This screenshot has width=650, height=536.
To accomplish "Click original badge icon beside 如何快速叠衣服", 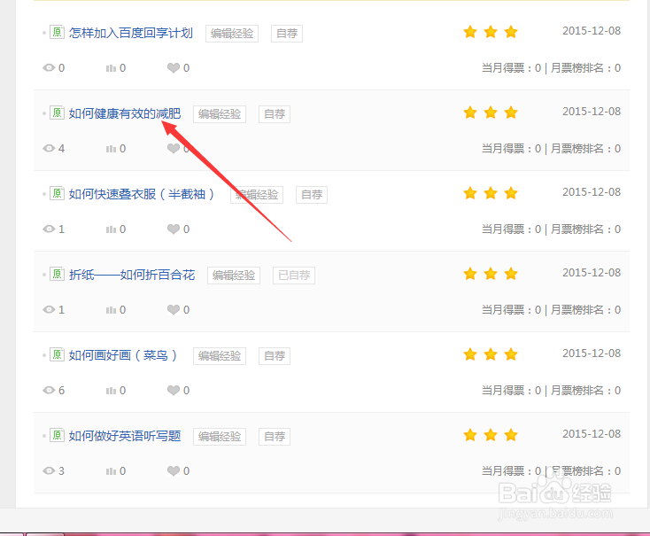I will pyautogui.click(x=57, y=193).
